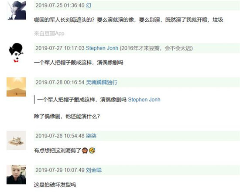The height and width of the screenshot is (195, 240).
Task: Open Stephen Jonh profile link in header
Action: pyautogui.click(x=102, y=48)
